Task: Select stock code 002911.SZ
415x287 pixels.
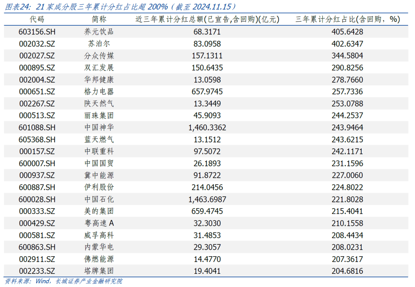Action: (37, 259)
